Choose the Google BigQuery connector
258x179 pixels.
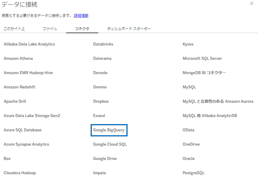(x=109, y=130)
